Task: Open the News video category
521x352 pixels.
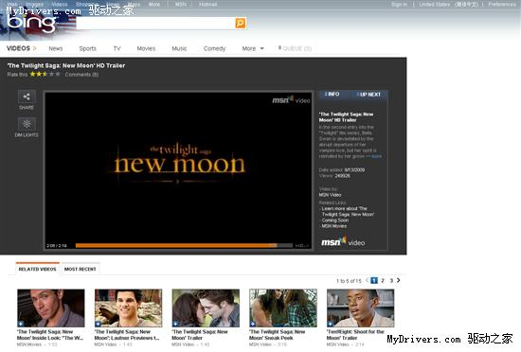Action: coord(56,49)
